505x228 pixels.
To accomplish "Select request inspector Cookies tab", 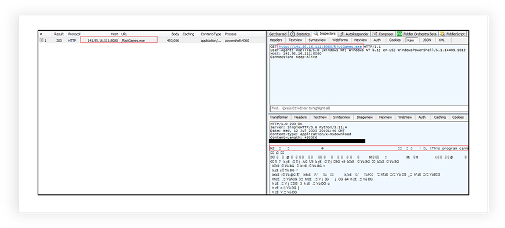I will [x=394, y=40].
